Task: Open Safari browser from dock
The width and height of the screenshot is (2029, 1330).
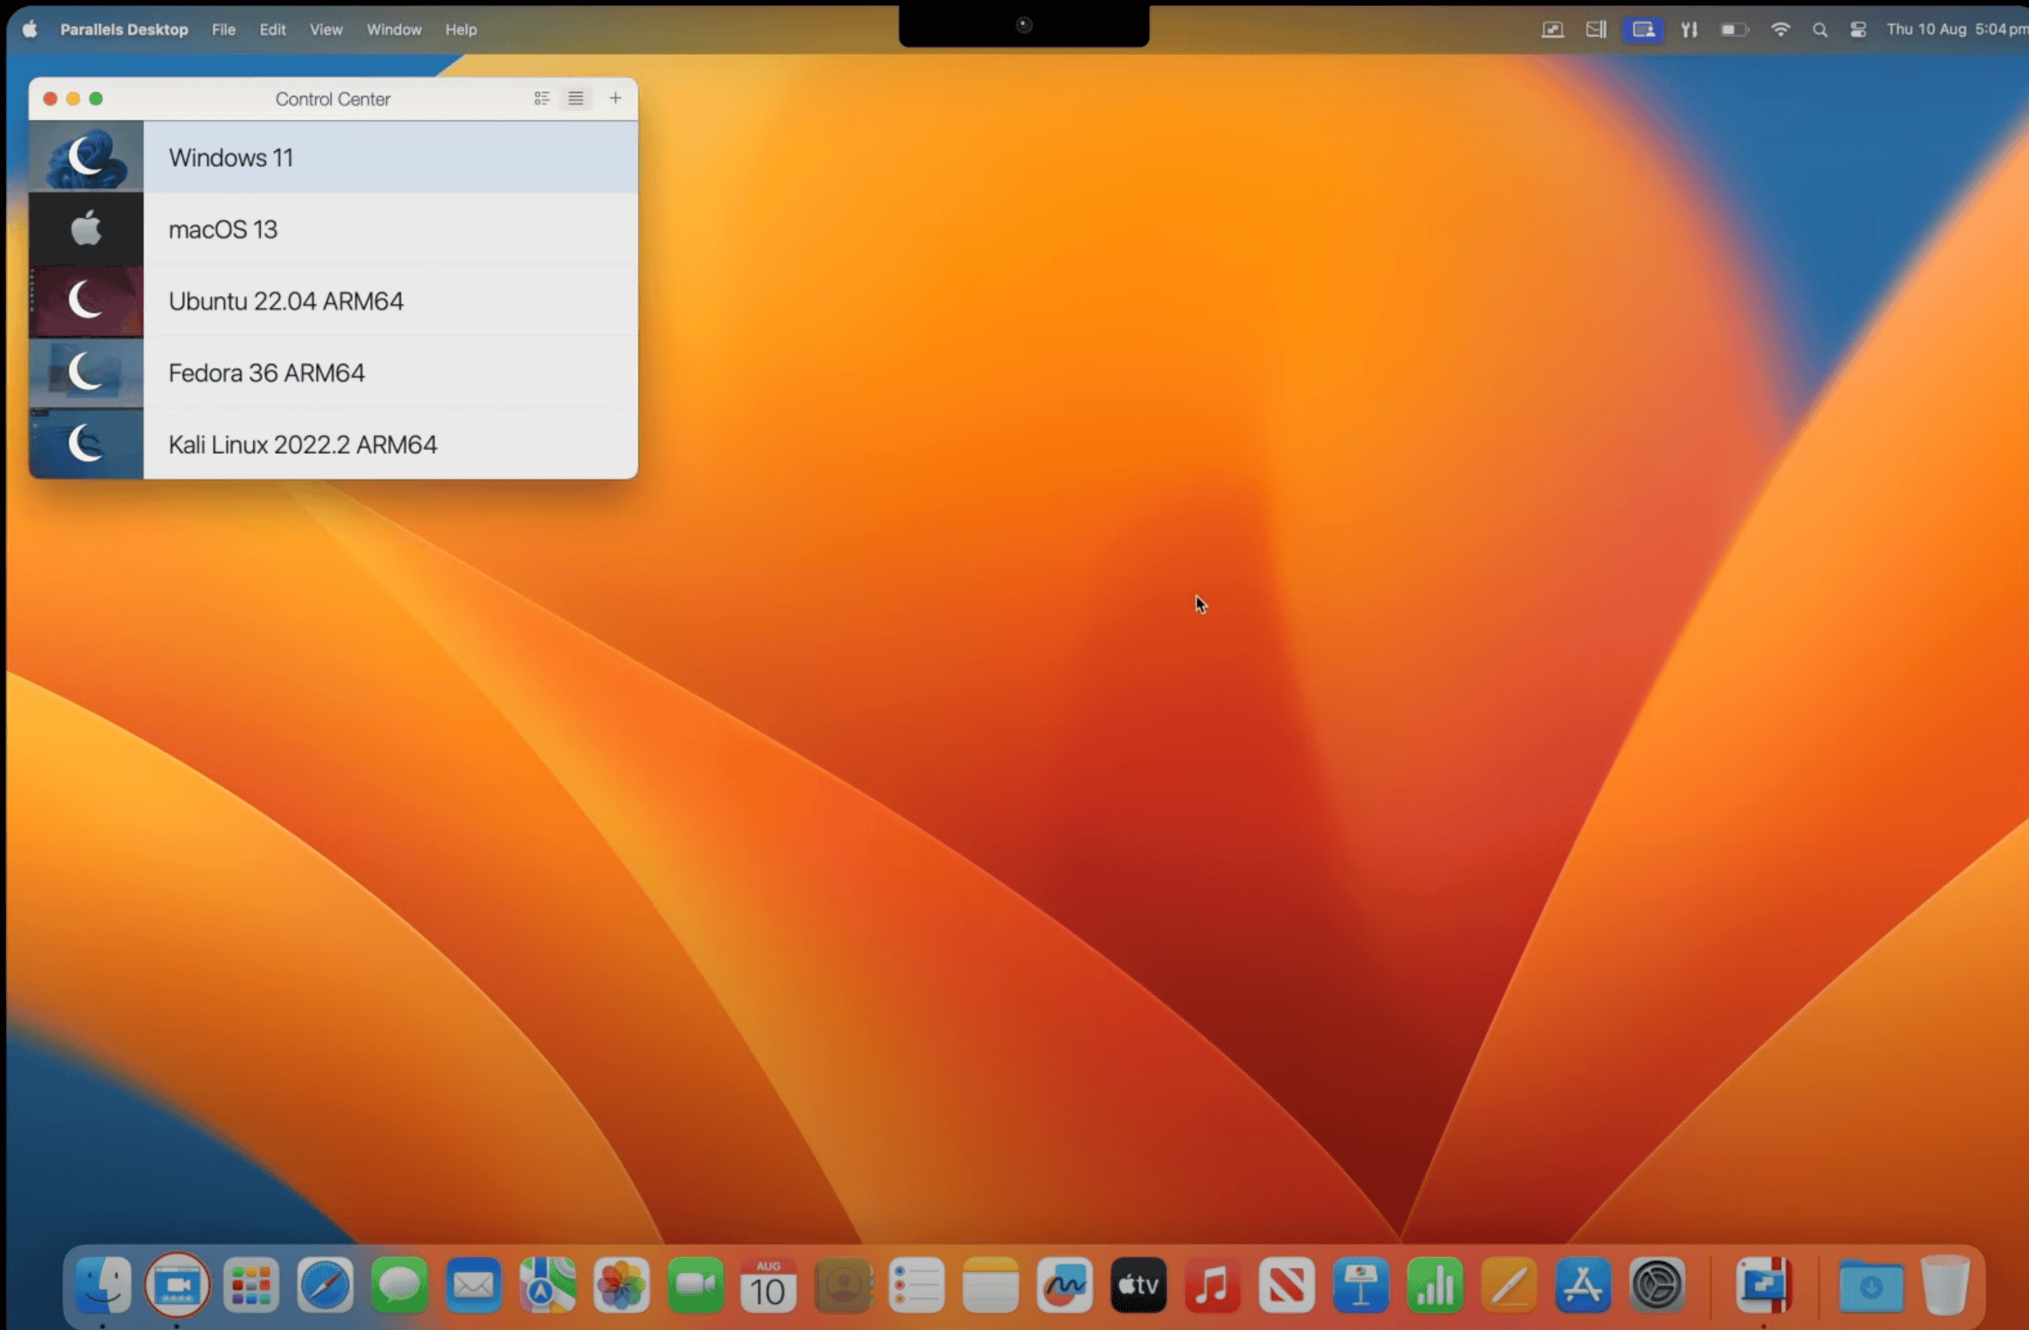Action: 324,1285
